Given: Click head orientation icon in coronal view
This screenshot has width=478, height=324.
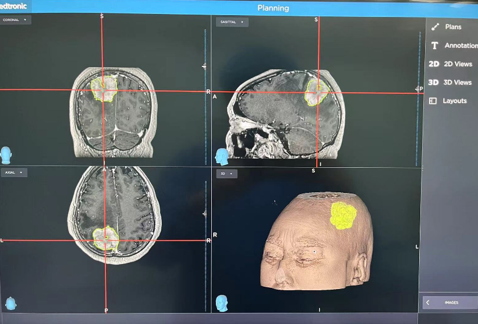Looking at the screenshot, I should tap(6, 154).
